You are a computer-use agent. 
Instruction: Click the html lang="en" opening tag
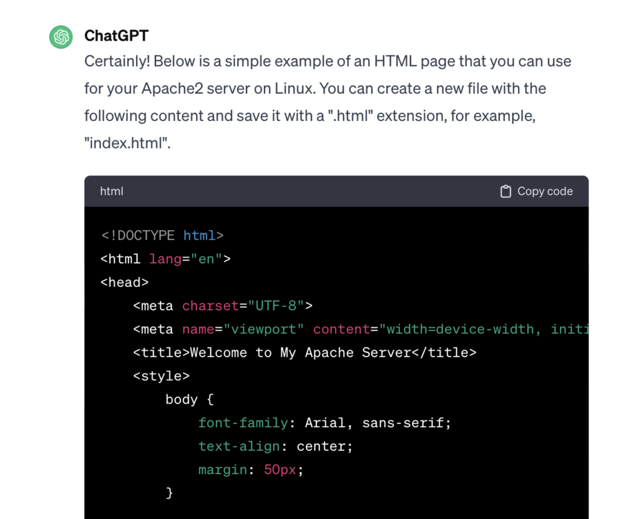tap(165, 259)
